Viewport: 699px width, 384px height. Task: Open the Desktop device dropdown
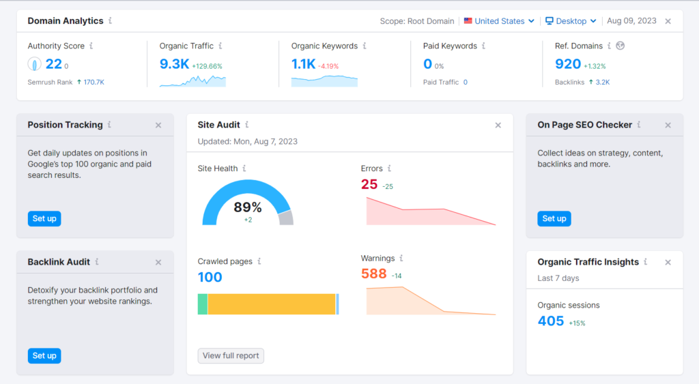571,21
